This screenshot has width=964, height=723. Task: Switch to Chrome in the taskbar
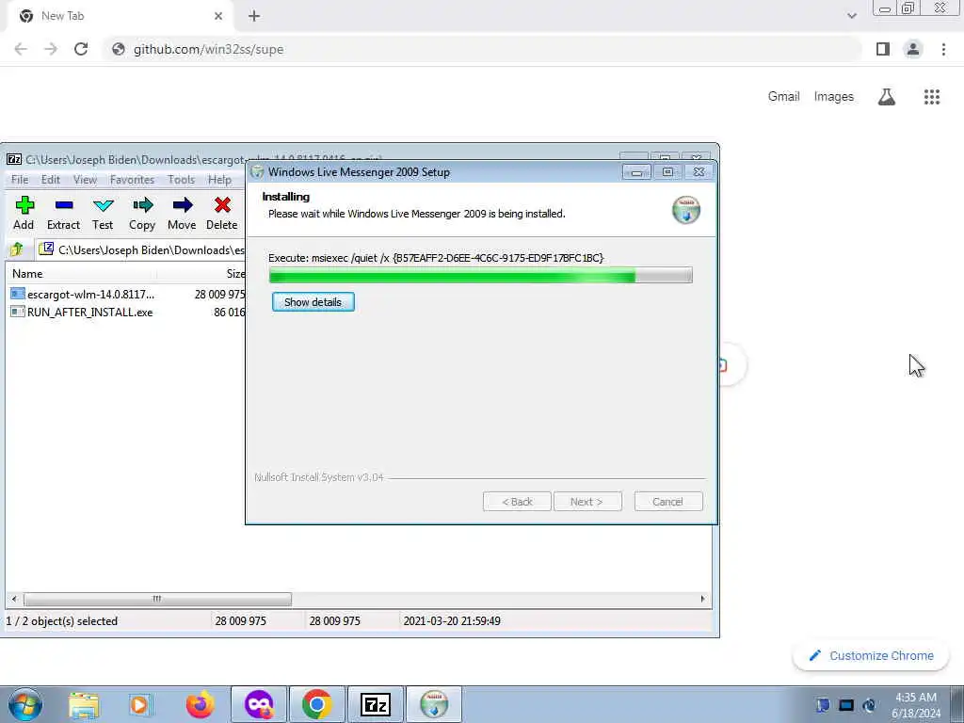317,704
